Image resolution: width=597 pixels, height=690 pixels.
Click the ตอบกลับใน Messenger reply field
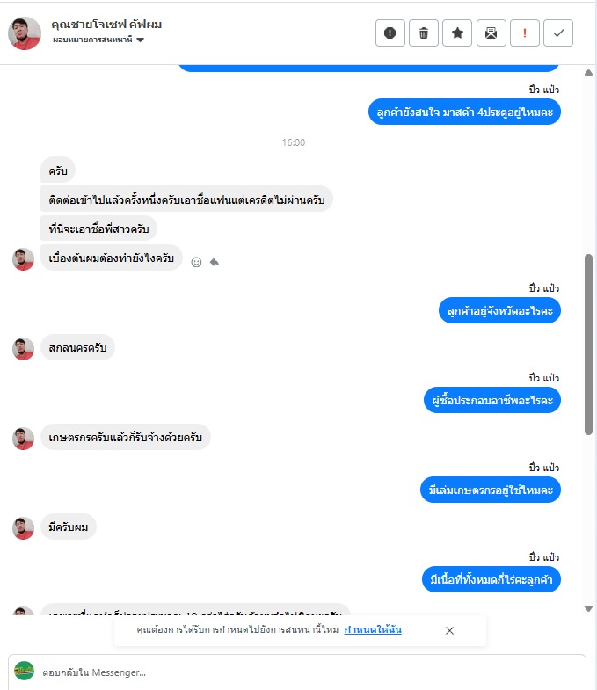click(297, 672)
